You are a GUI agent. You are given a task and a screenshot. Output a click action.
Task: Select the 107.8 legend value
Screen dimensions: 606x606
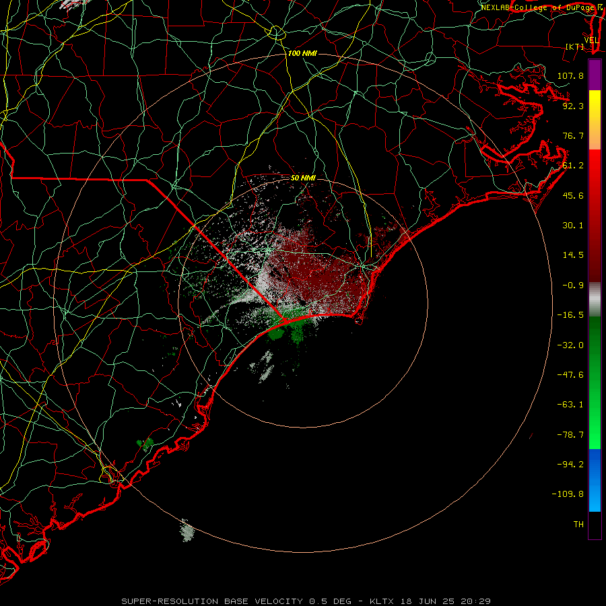(x=570, y=75)
